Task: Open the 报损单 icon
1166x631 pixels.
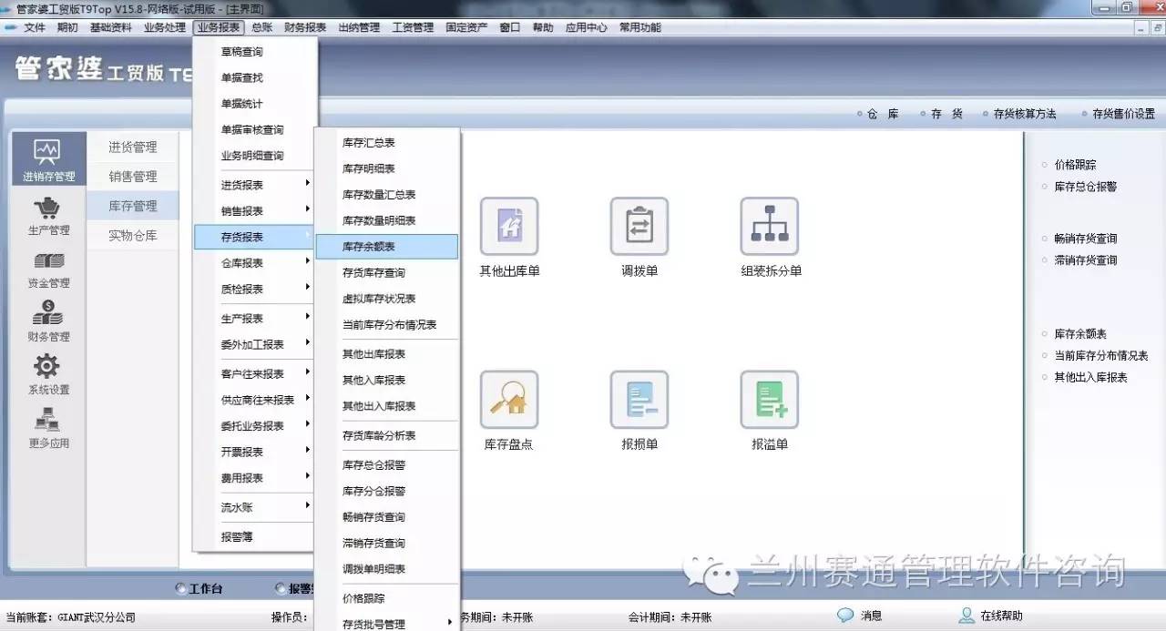Action: [639, 400]
